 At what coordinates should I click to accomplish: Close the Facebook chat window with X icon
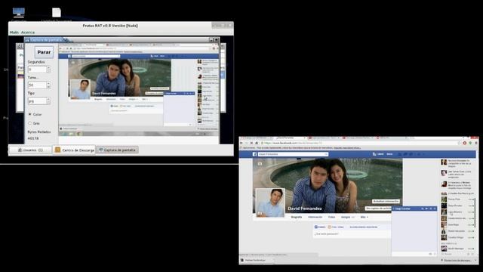point(435,209)
